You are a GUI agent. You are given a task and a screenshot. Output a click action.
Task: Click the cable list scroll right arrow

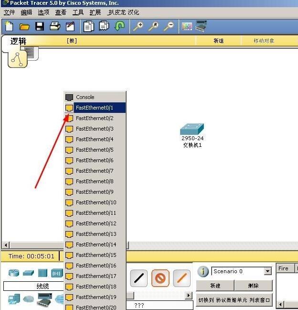(x=189, y=296)
